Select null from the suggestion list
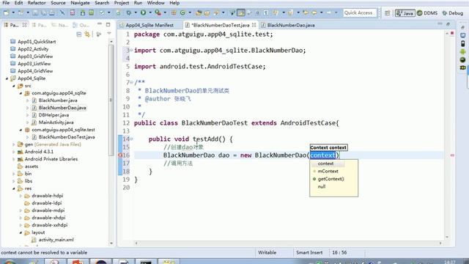 pos(322,187)
